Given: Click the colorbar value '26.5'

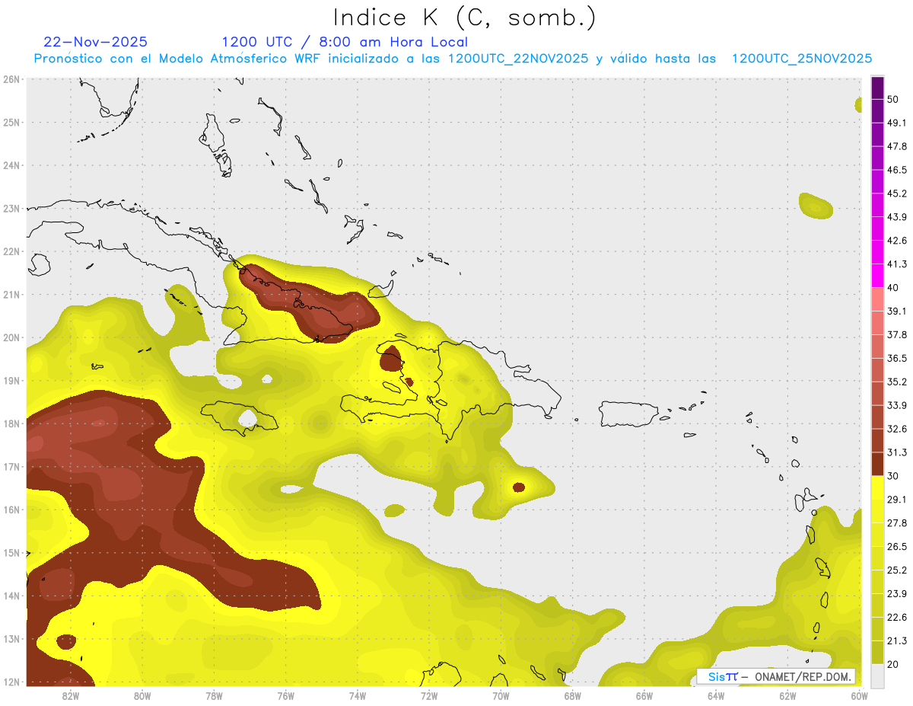Looking at the screenshot, I should [x=897, y=547].
